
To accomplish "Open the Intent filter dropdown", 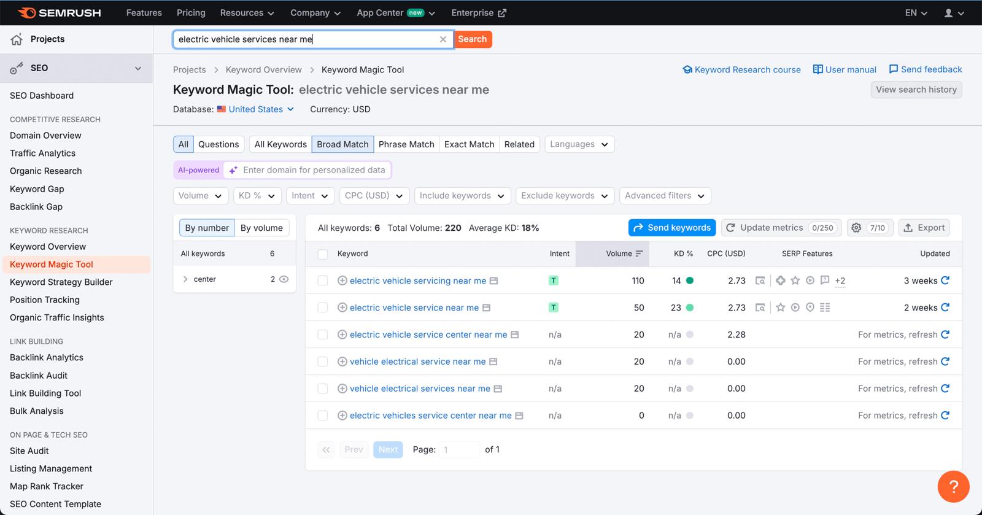I will coord(310,196).
